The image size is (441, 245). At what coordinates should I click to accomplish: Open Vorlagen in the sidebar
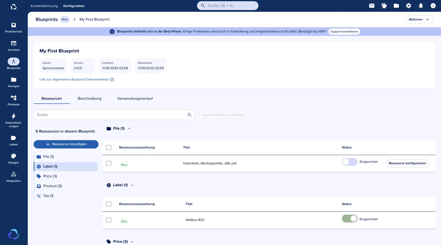tap(14, 82)
